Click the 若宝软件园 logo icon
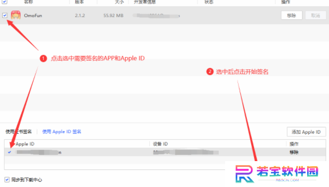 point(244,174)
